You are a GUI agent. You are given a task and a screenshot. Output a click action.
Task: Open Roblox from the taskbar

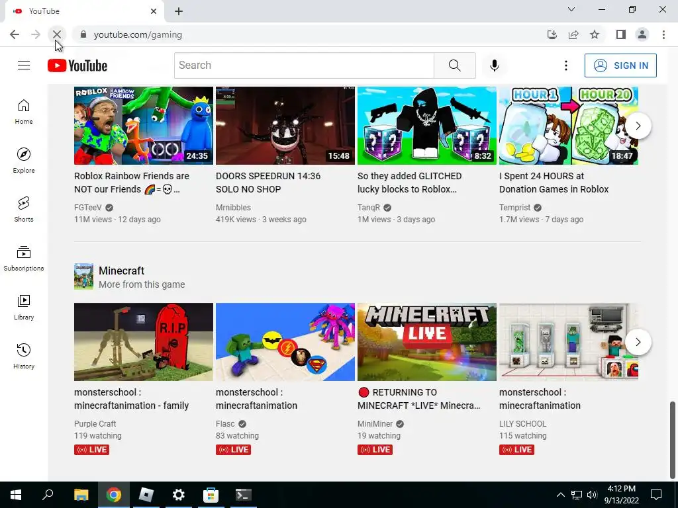click(146, 495)
